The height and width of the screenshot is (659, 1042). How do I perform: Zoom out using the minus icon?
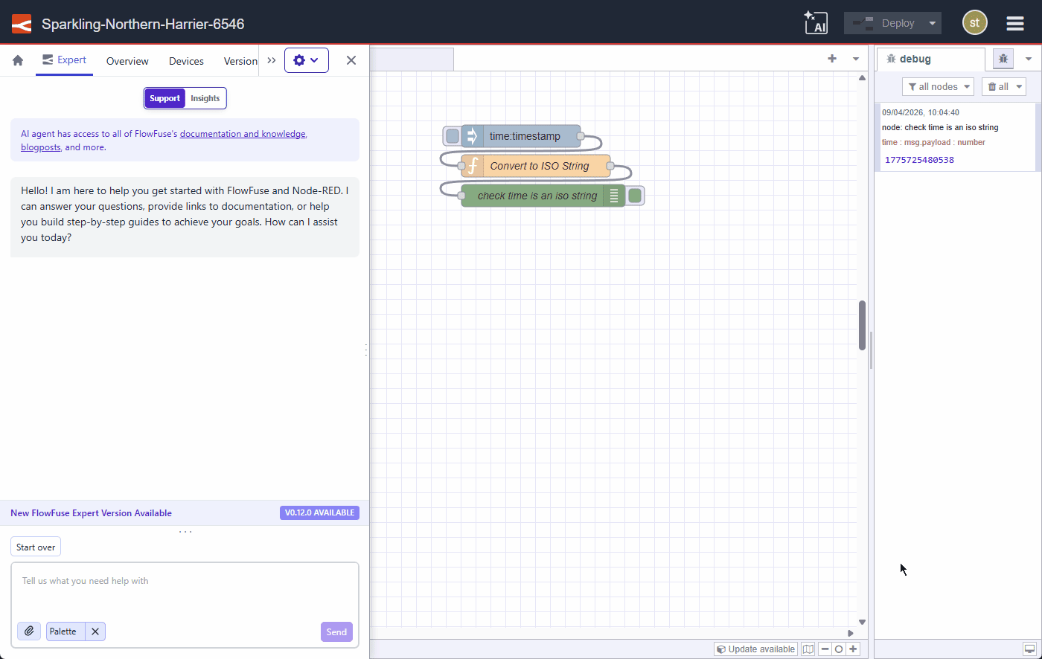[825, 649]
